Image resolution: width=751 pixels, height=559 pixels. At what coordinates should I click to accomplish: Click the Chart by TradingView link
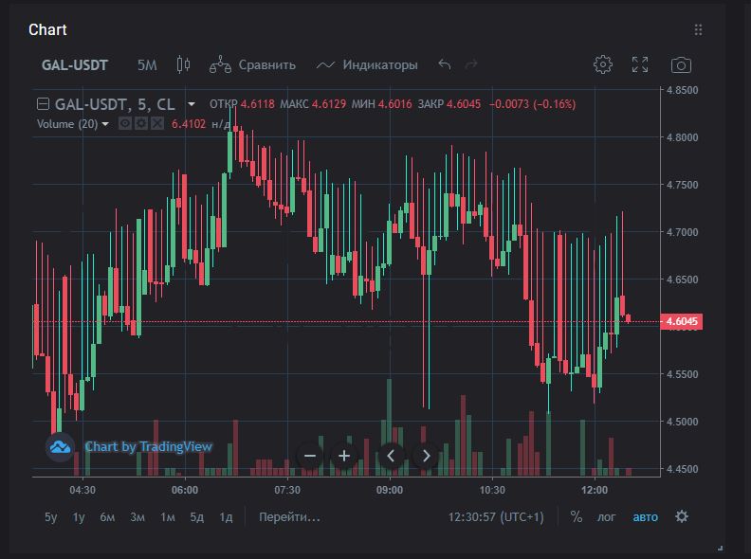(148, 446)
